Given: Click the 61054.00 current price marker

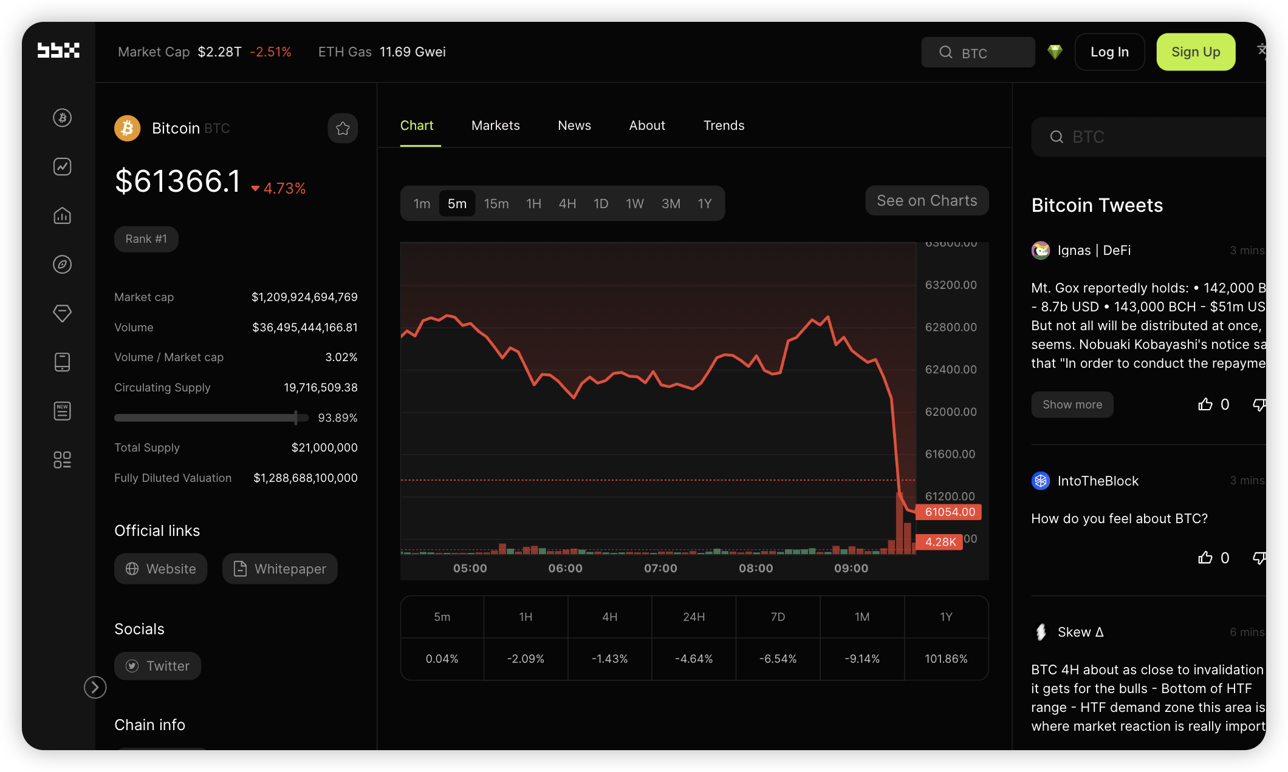Looking at the screenshot, I should [949, 512].
